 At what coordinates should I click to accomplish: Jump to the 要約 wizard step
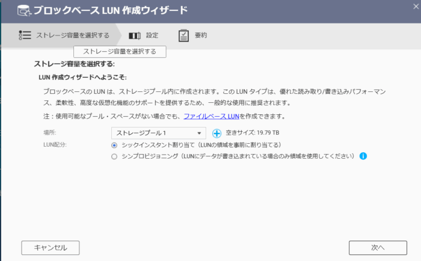[201, 35]
